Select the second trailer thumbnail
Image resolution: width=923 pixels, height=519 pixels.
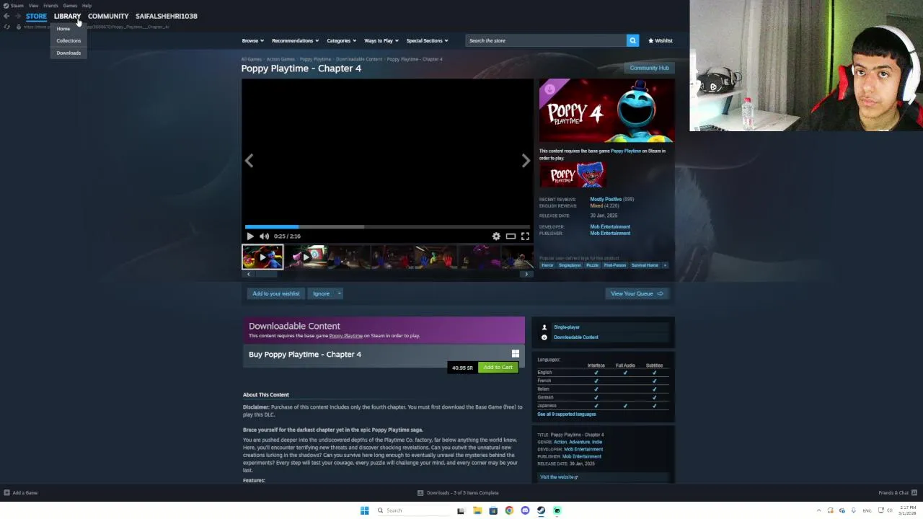pos(306,257)
